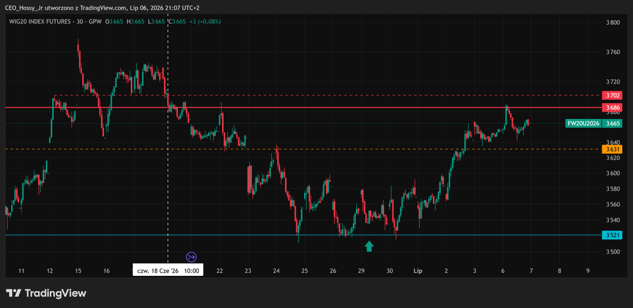The image size is (633, 308).
Task: Click the low value L3665
Action: pyautogui.click(x=158, y=22)
